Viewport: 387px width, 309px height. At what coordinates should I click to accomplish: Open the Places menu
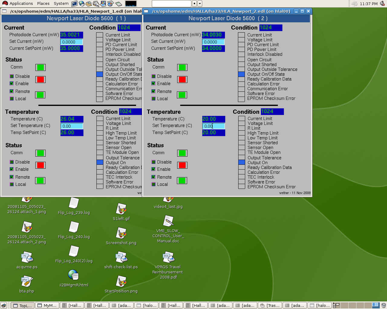point(43,4)
